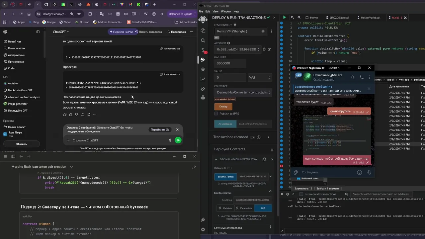Screen dimensions: 425x239
Task: Open Remix learn/tutorial sidebar icon
Action: click(x=203, y=98)
